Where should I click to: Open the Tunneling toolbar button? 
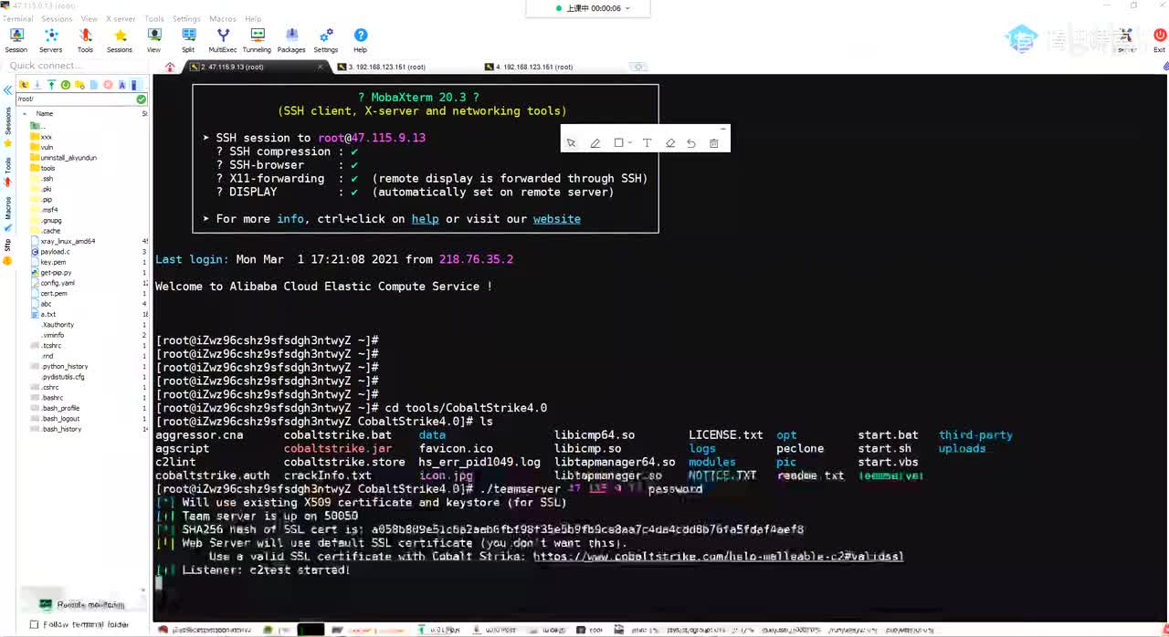click(257, 40)
